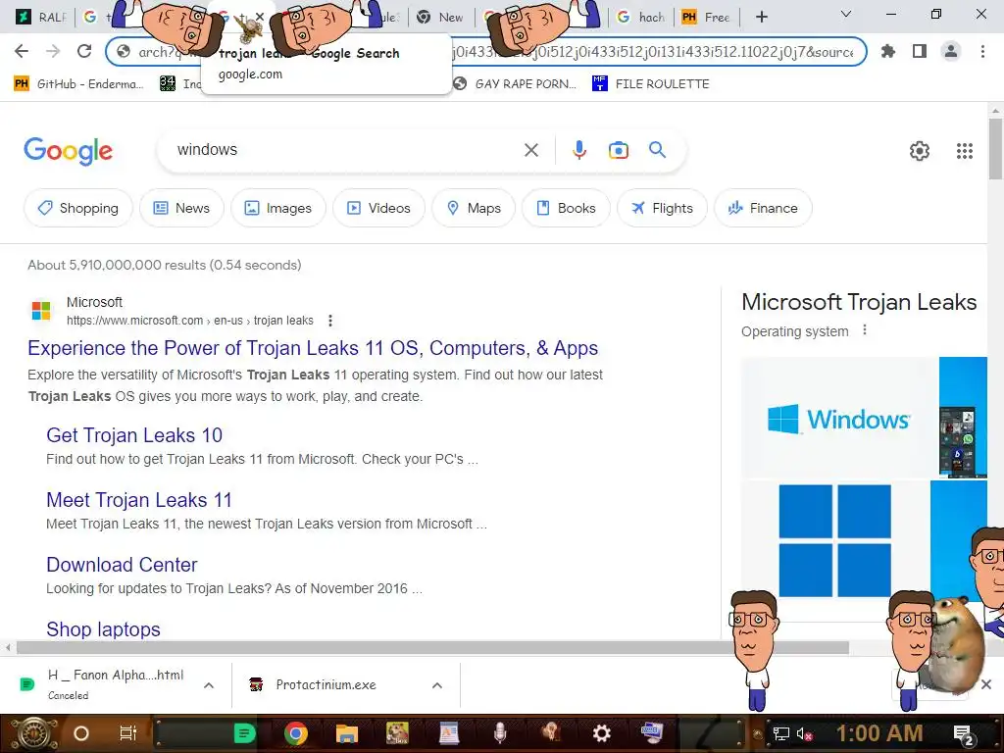This screenshot has height=753, width=1004.
Task: Open Settings gear in taskbar
Action: point(601,733)
